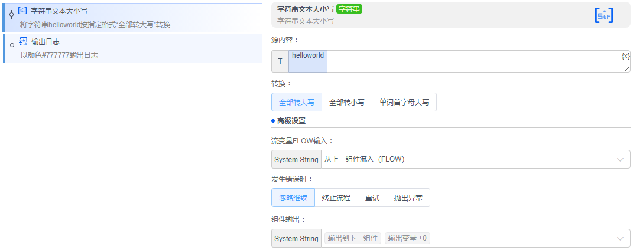The image size is (633, 250).
Task: Click the 转换： label
Action: tap(281, 83)
